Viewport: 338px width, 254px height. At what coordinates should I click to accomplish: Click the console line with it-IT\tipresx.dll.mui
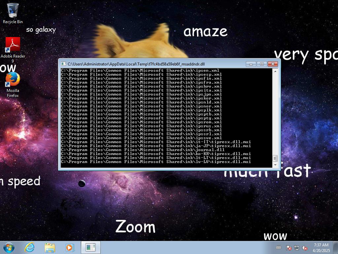coord(156,142)
